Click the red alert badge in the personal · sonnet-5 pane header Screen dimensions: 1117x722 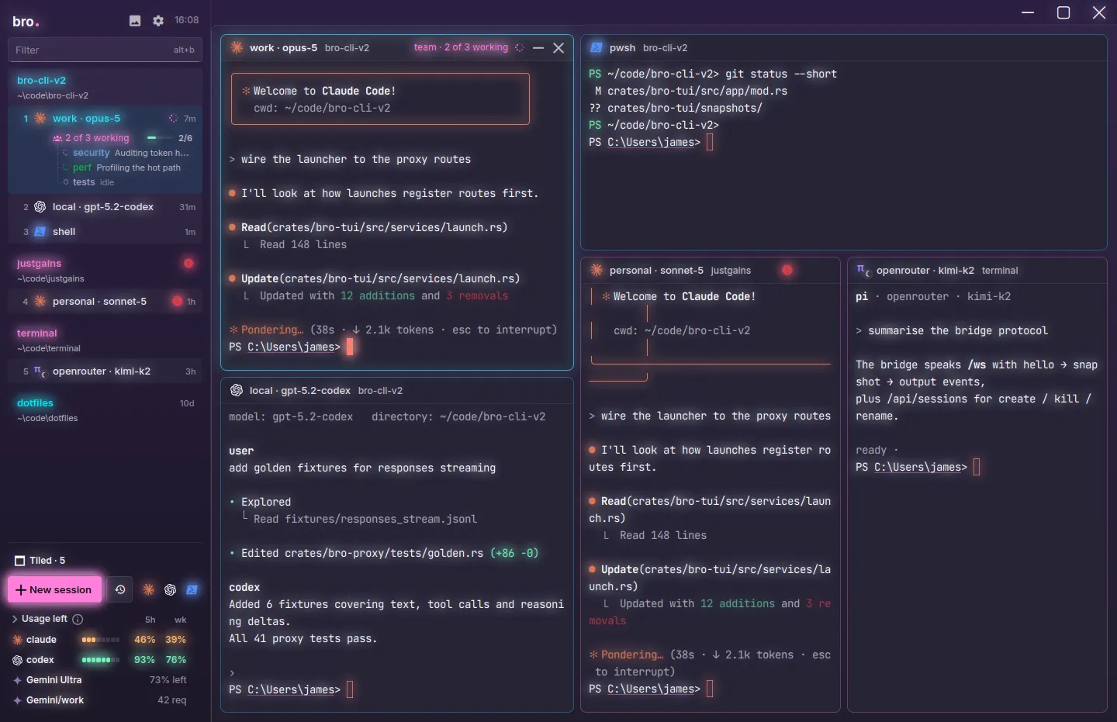pos(787,271)
